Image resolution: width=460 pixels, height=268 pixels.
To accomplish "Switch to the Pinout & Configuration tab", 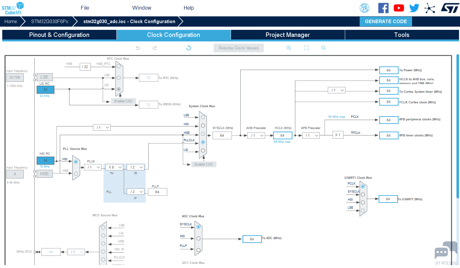I will [x=59, y=35].
